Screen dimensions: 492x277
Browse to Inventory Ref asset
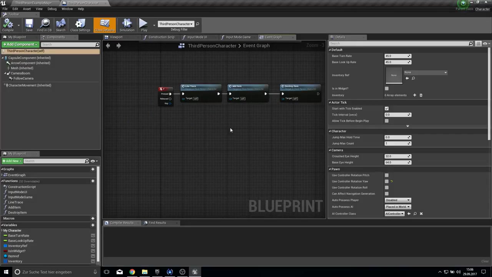pos(413,78)
